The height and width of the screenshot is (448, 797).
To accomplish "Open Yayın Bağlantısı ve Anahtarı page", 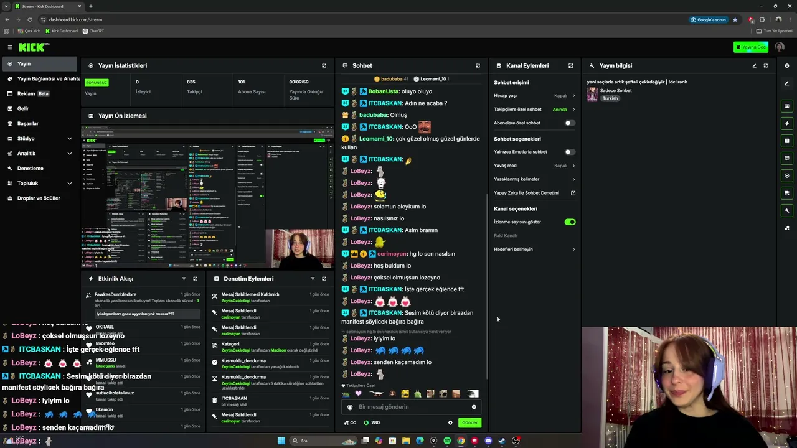I will tap(40, 78).
